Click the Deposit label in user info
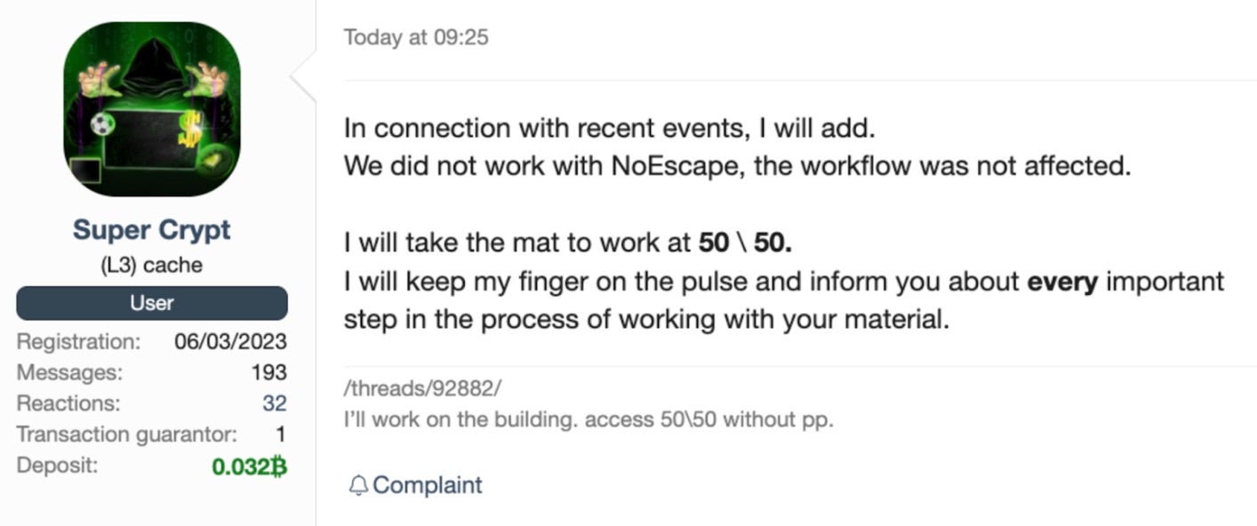Image resolution: width=1257 pixels, height=526 pixels. coord(58,466)
